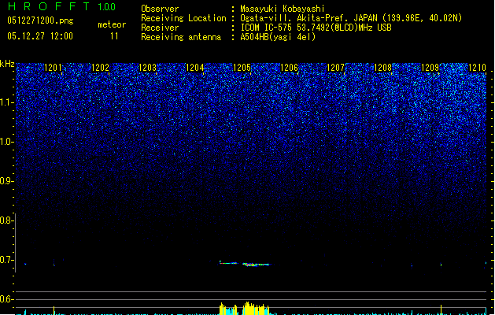
Task: Click the date stamp 05.12.27 12:00
Action: (40, 36)
